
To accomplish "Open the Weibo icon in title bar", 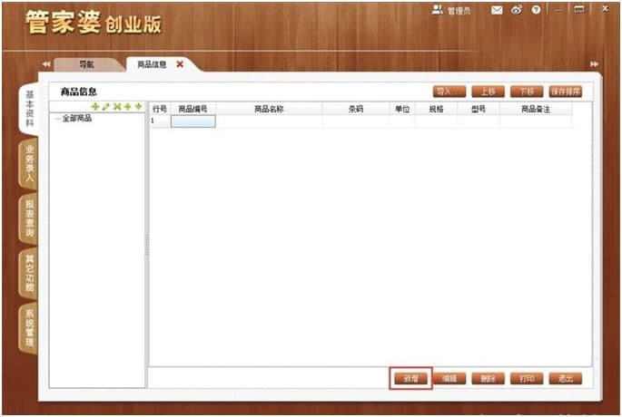I will [x=517, y=10].
